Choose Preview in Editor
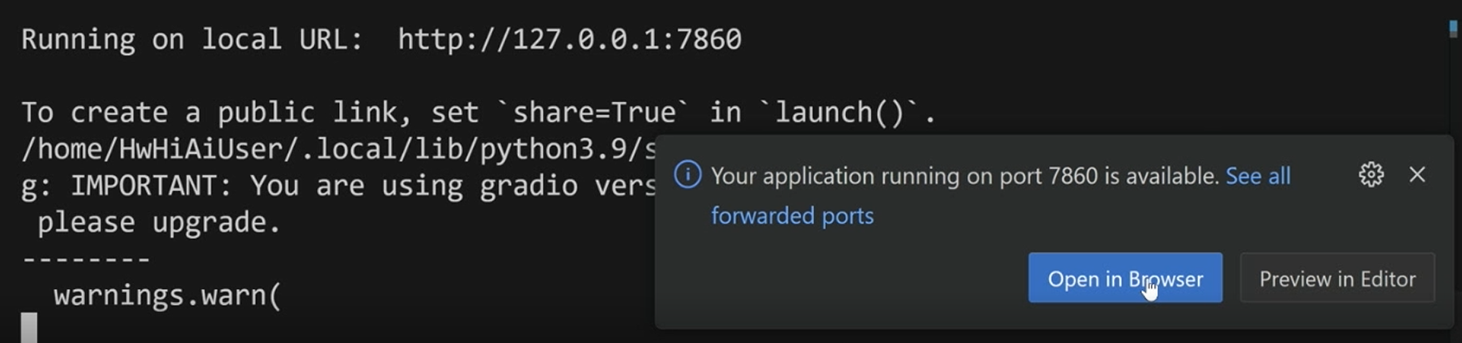This screenshot has width=1462, height=343. [1337, 278]
